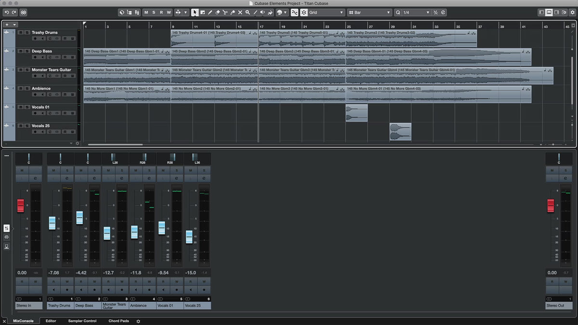Mute the Trashy Drums track

click(20, 33)
